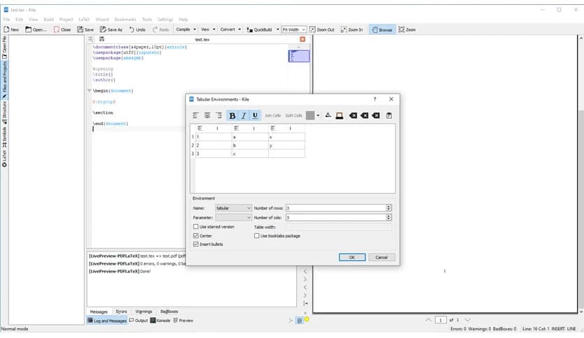Check the Use booktabs package option

pos(257,236)
